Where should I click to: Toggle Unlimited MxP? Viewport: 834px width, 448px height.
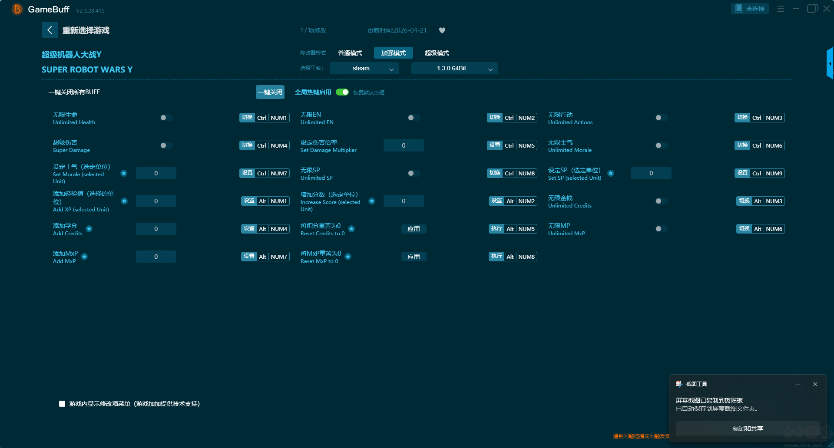pyautogui.click(x=662, y=229)
